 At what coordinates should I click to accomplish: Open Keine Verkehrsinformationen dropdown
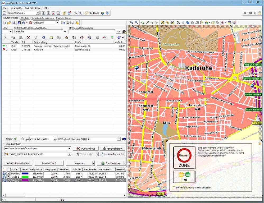69,149
